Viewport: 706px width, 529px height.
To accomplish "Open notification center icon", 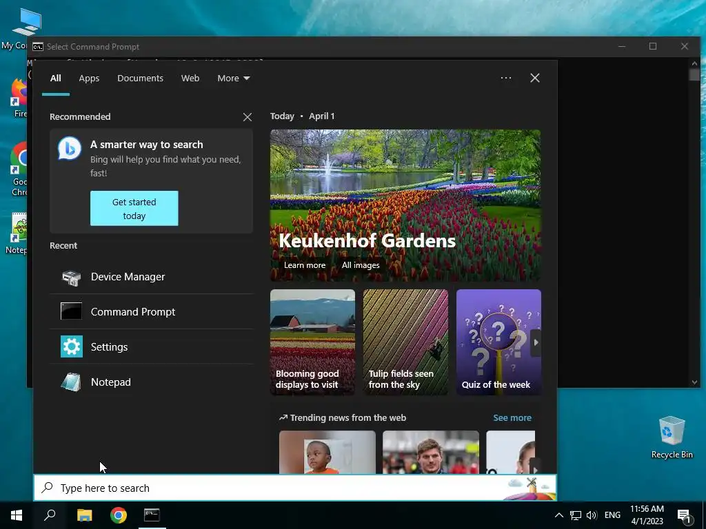I will point(685,515).
